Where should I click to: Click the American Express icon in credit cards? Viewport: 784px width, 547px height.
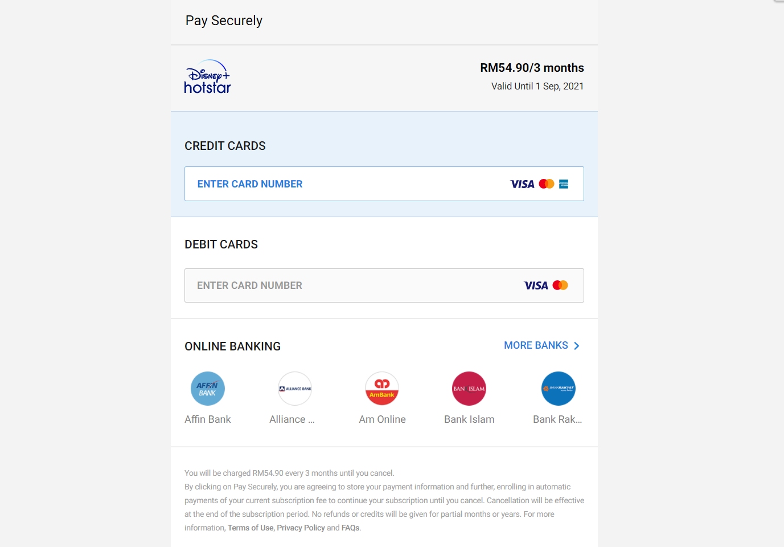(564, 184)
